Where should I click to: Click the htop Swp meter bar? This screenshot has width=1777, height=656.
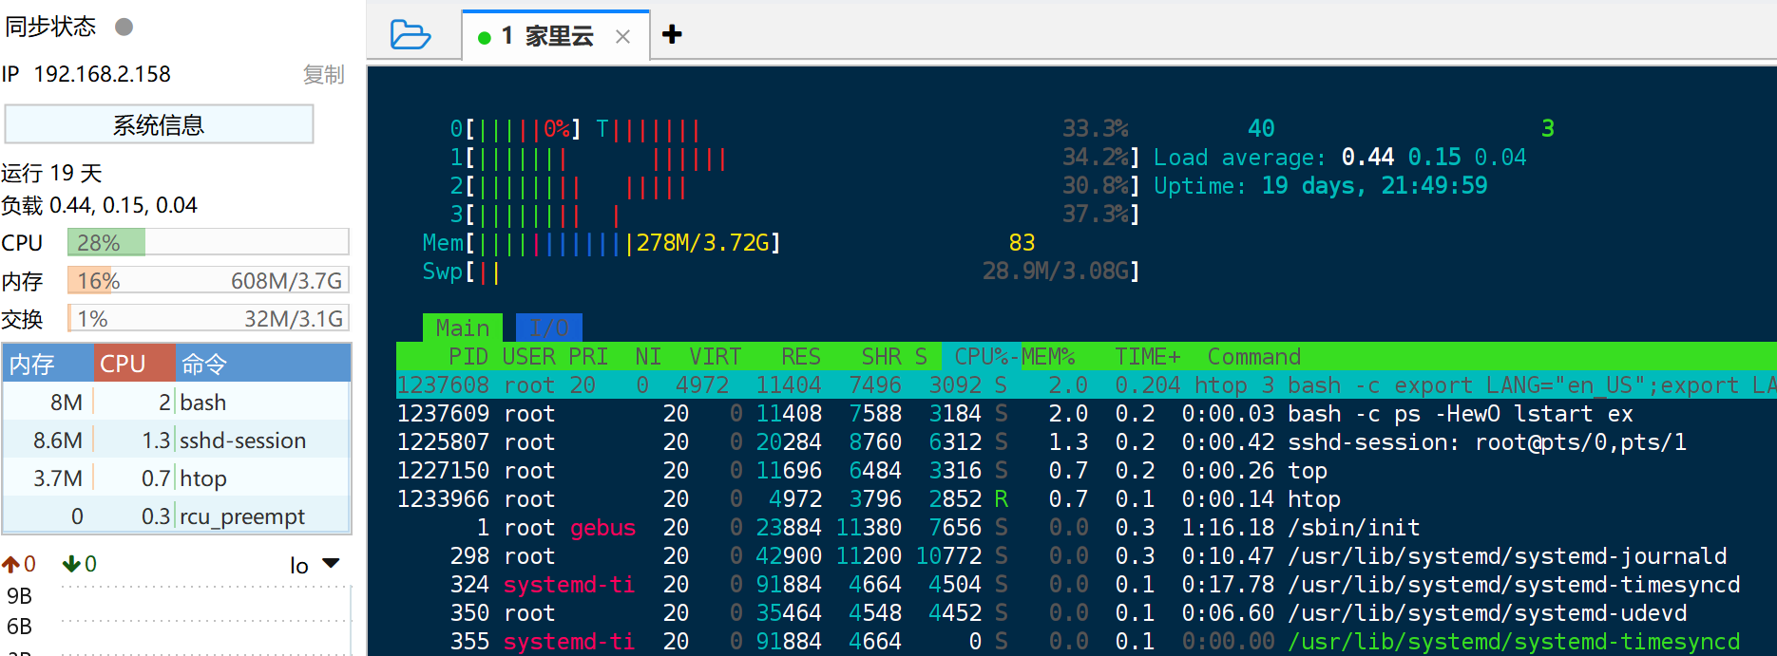[781, 271]
